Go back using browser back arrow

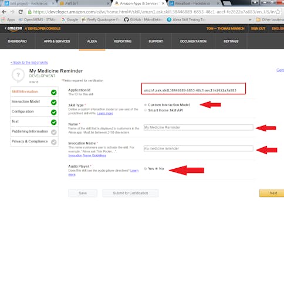point(4,12)
